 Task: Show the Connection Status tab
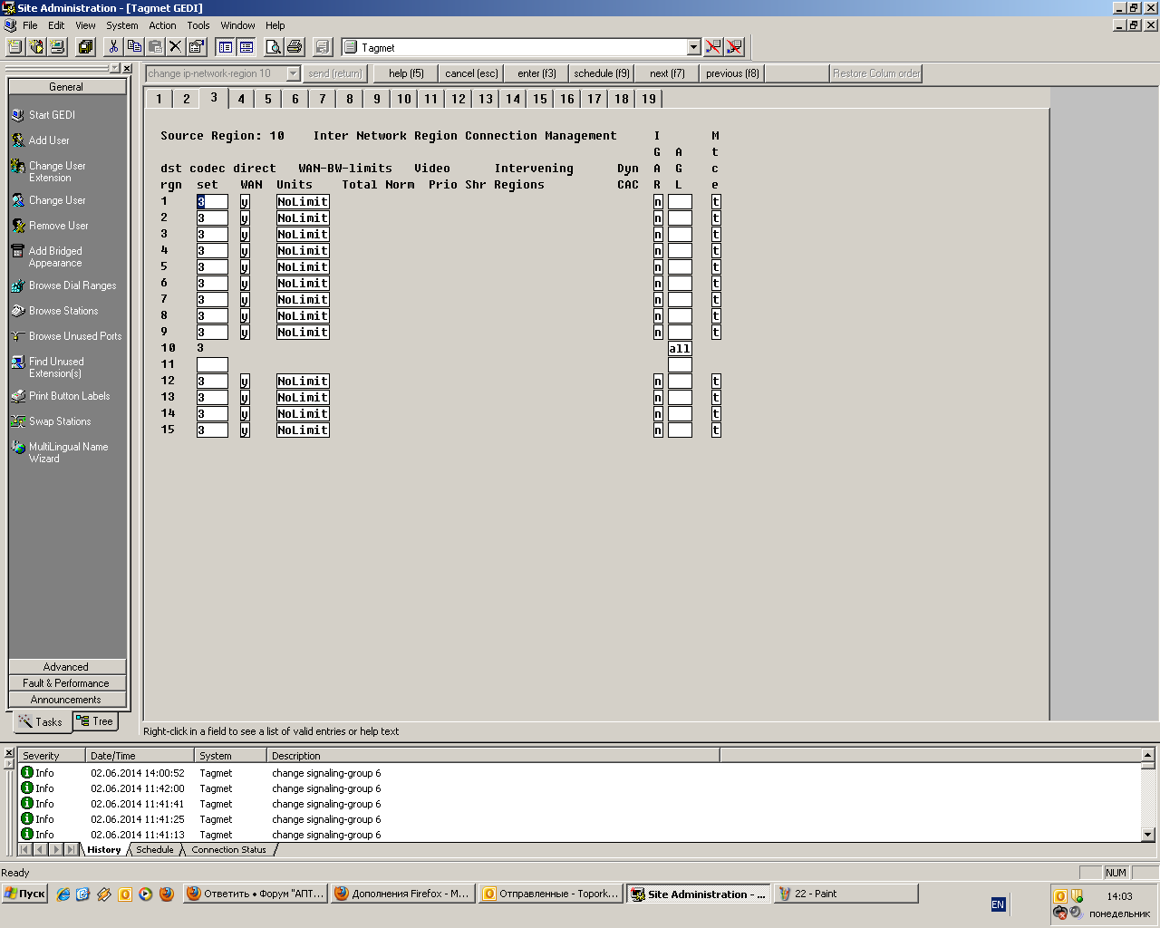(x=229, y=850)
